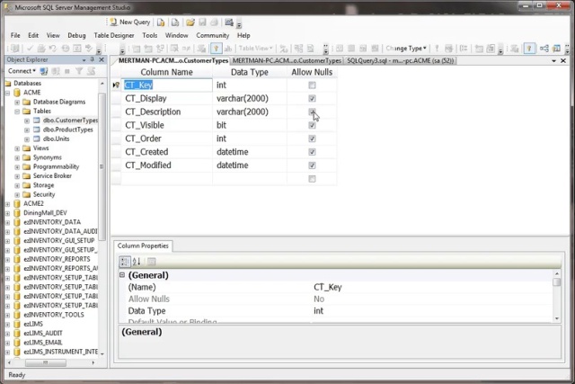The image size is (575, 384).
Task: Click the diagram relationship connector icon
Action: pyautogui.click(x=544, y=48)
